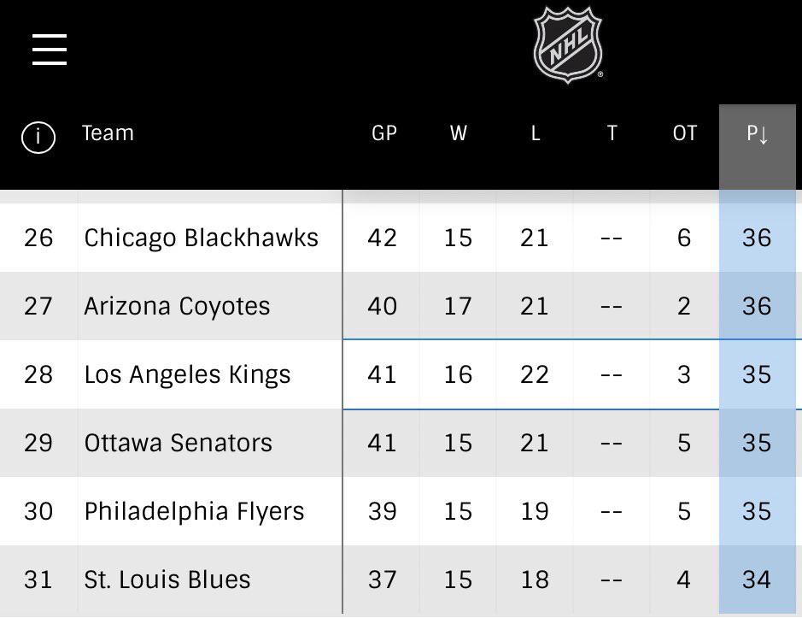Click the W column header
Image resolution: width=802 pixels, height=618 pixels.
pyautogui.click(x=458, y=133)
